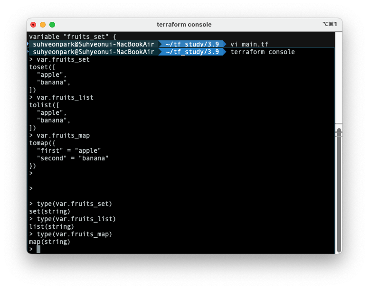Click the "> type(var.fruits_set)" line
This screenshot has height=289, width=369.
click(x=71, y=204)
